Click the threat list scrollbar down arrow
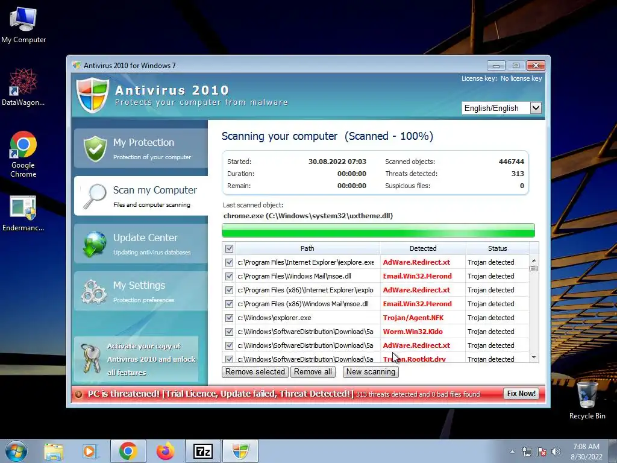The image size is (617, 463). click(x=534, y=357)
